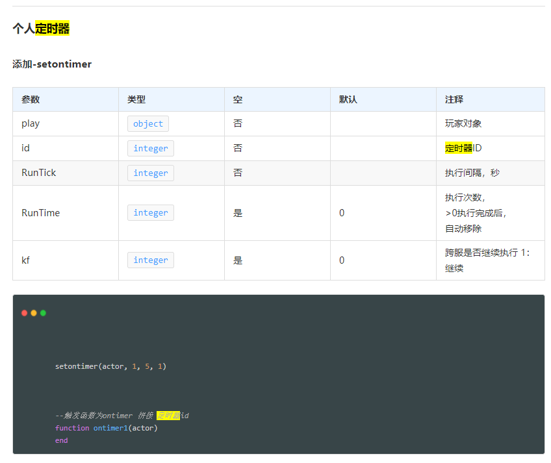Click the integer badge in the id row
The image size is (551, 463).
point(150,148)
